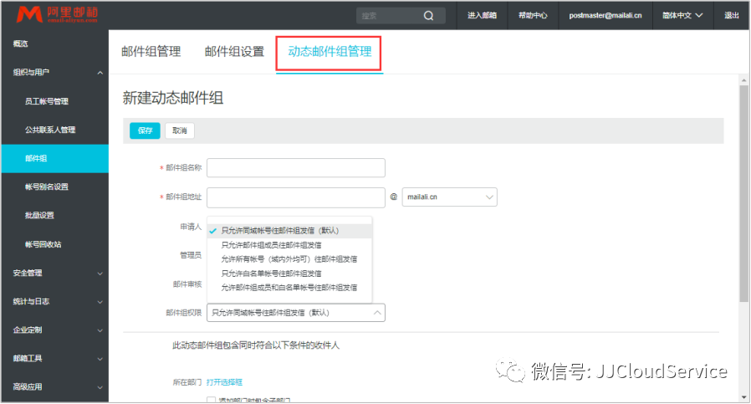The width and height of the screenshot is (751, 404).
Task: Click the 邮件组名称 input field
Action: click(x=296, y=168)
